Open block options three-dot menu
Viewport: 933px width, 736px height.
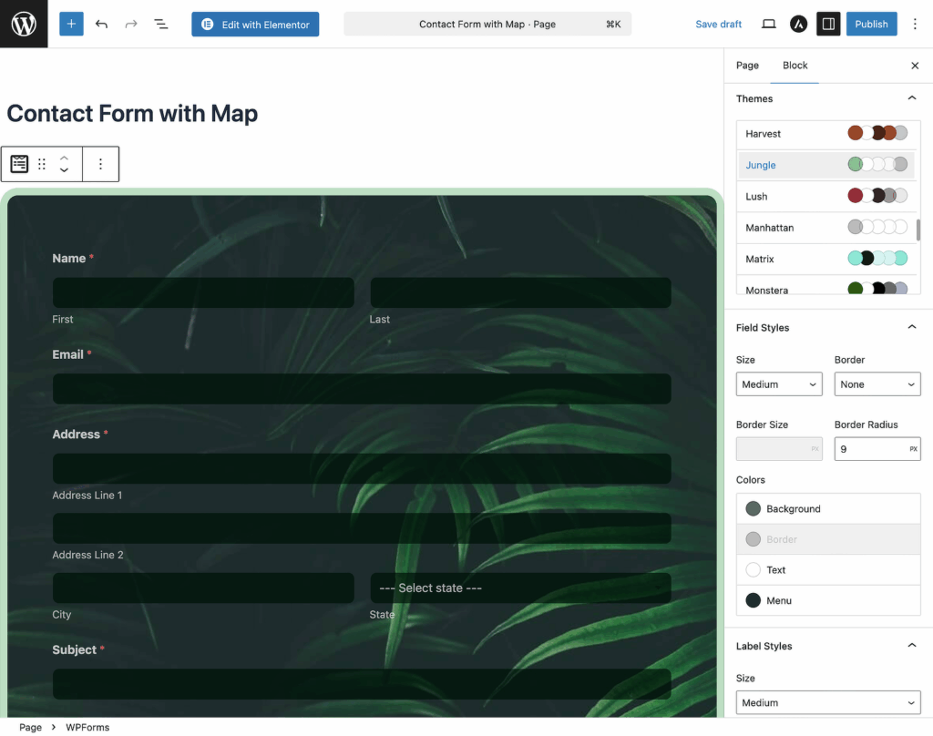click(100, 164)
